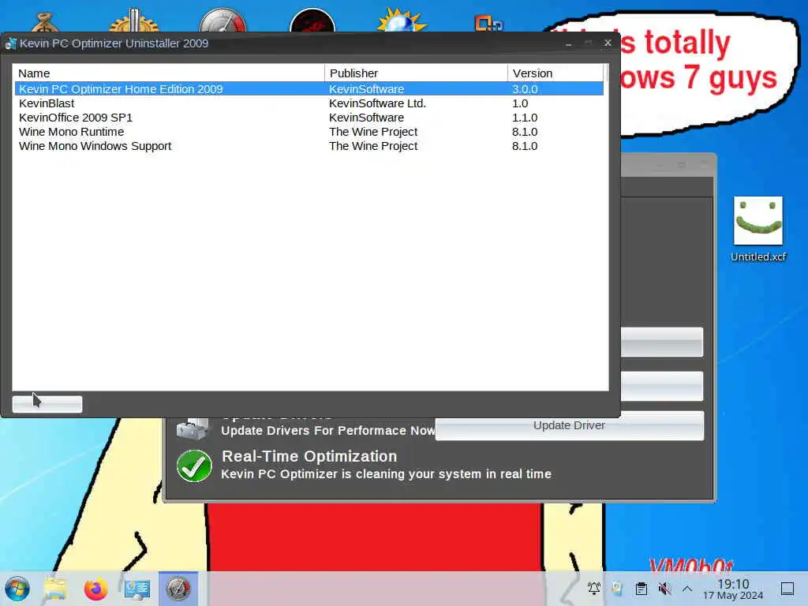The height and width of the screenshot is (606, 808).
Task: Select the Wine Mono Windows Support entry
Action: click(309, 146)
